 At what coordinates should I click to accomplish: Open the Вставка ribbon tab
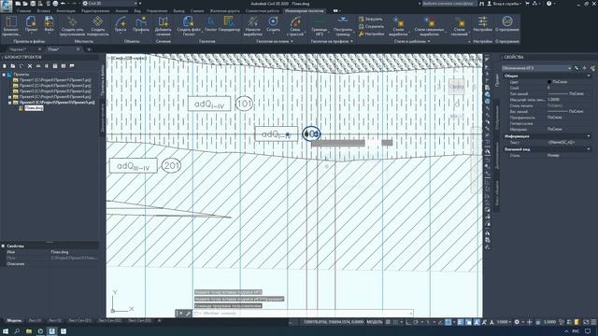click(44, 11)
